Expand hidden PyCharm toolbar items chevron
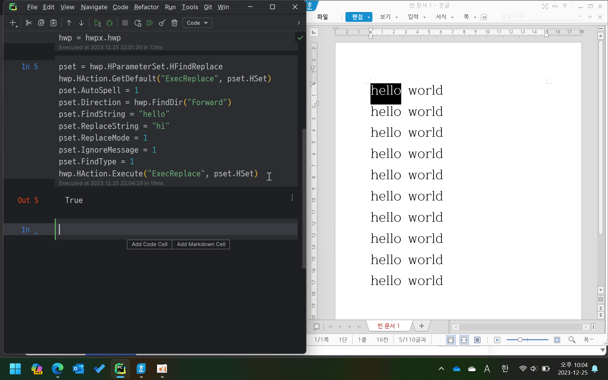Image resolution: width=608 pixels, height=380 pixels. coord(299,23)
